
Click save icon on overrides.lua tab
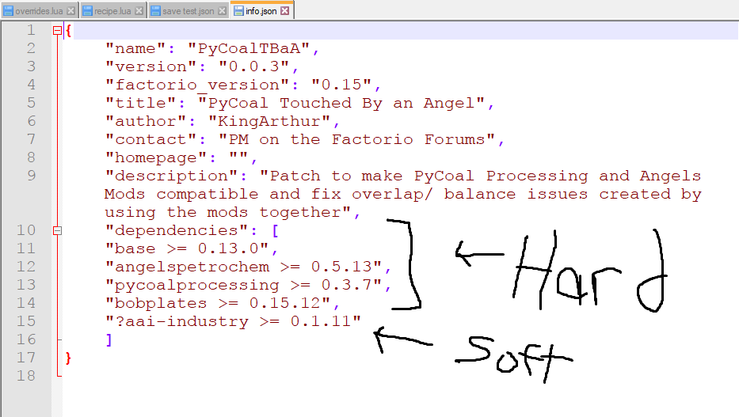coord(9,11)
